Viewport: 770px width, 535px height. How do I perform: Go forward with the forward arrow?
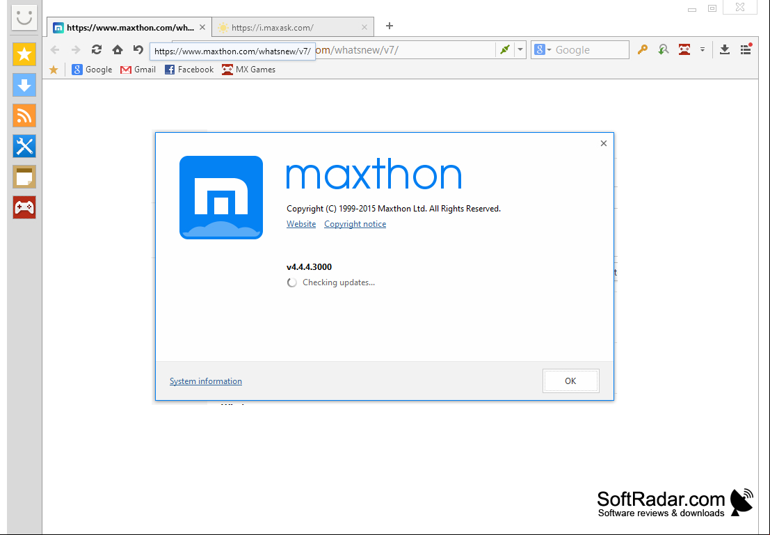[76, 49]
